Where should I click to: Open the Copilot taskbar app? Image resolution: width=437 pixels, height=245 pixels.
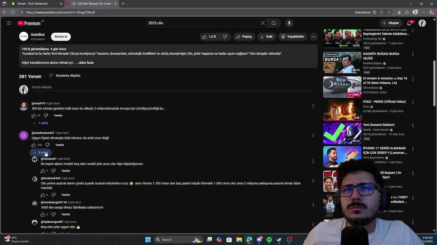coord(219,240)
